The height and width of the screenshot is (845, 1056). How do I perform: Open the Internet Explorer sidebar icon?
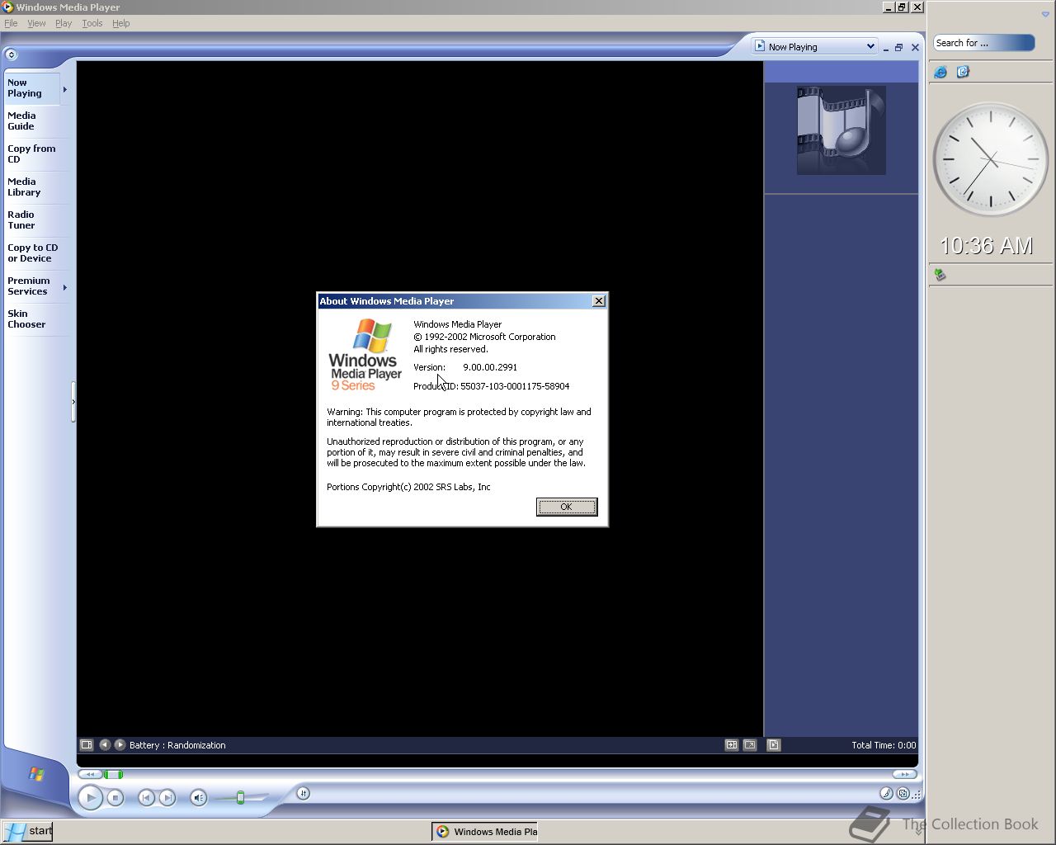(940, 72)
